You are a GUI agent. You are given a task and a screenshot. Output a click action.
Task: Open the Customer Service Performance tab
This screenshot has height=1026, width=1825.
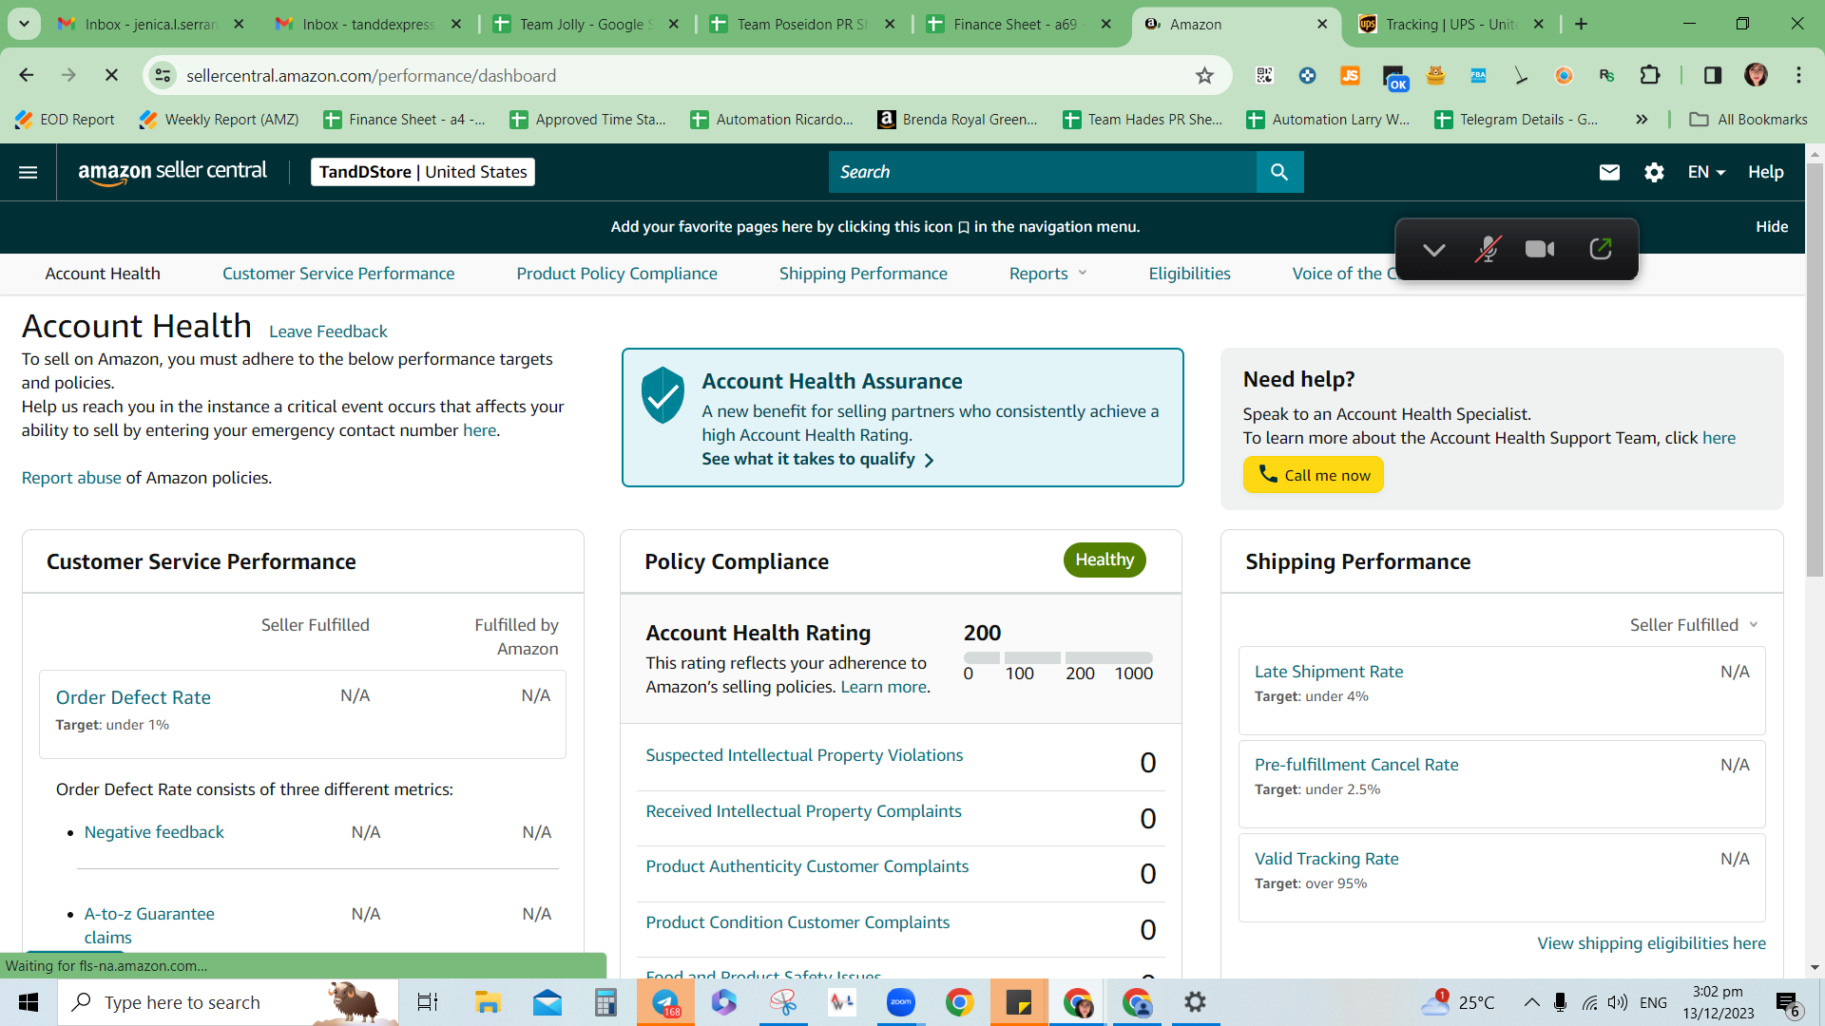coord(338,274)
